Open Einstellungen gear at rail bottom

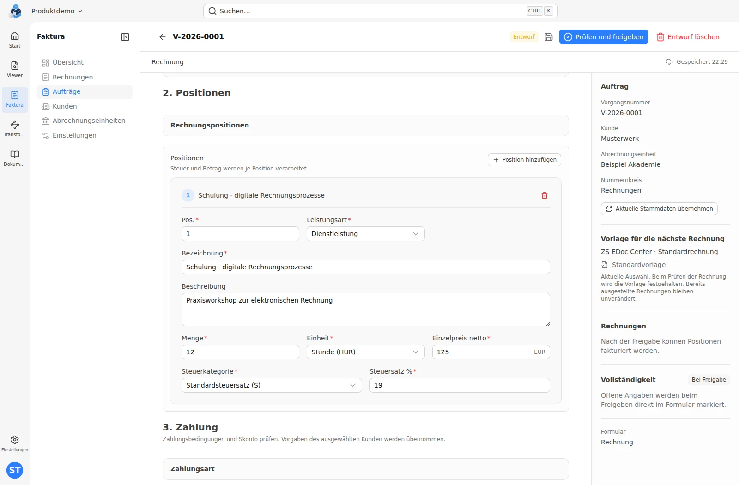tap(15, 443)
